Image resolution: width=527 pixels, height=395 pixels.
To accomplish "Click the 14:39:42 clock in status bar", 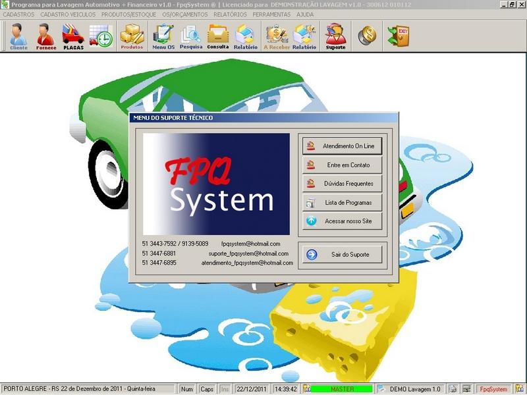I will (285, 389).
